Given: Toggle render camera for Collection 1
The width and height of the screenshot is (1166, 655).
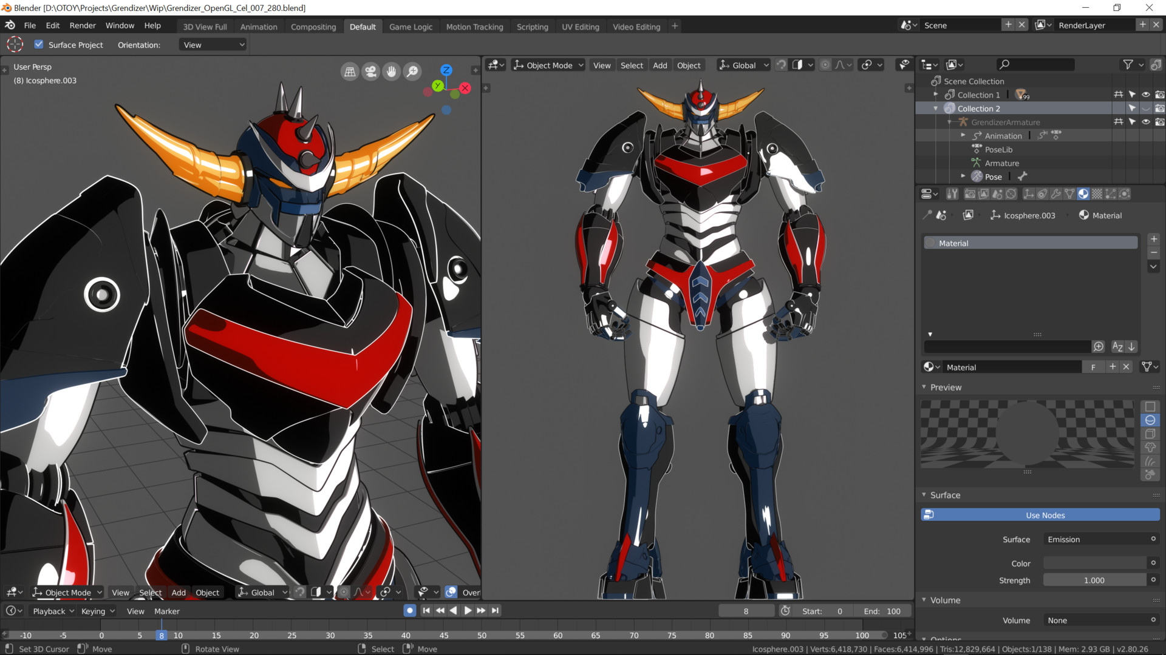Looking at the screenshot, I should tap(1159, 95).
